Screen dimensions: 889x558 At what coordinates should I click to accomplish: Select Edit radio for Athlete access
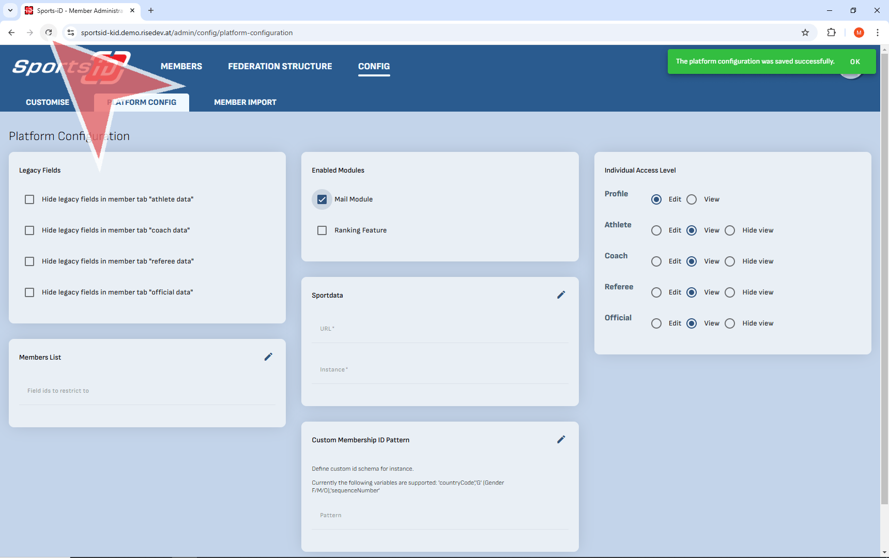[656, 230]
